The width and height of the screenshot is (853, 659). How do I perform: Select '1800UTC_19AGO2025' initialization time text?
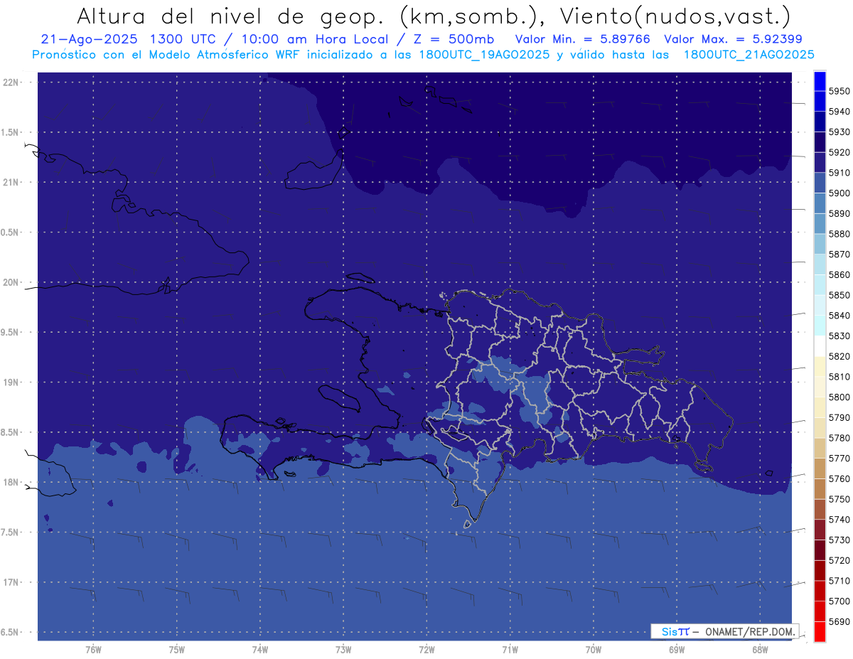(x=484, y=54)
